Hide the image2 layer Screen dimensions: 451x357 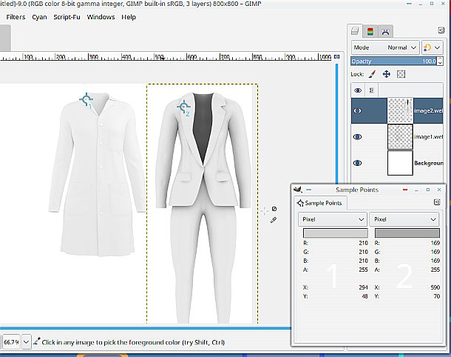(x=359, y=110)
